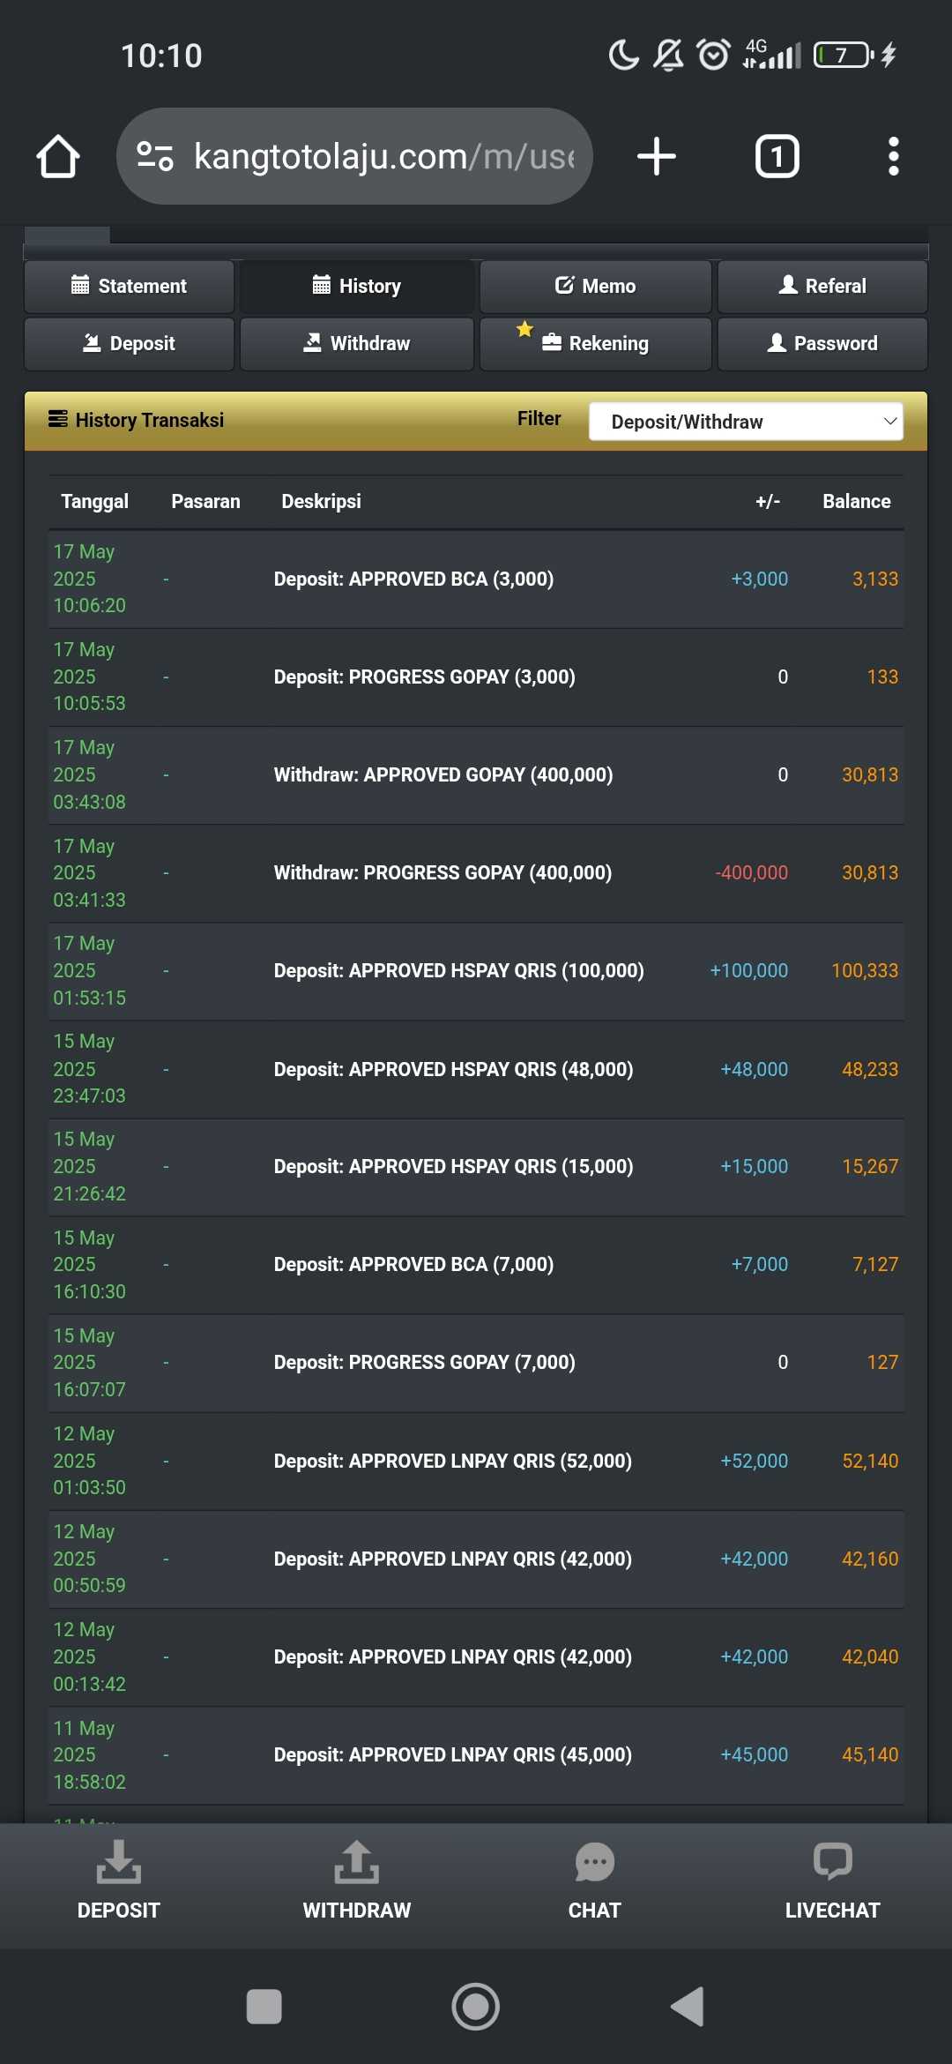Tap the site settings icon in address bar
Viewport: 952px width, 2064px height.
[155, 156]
